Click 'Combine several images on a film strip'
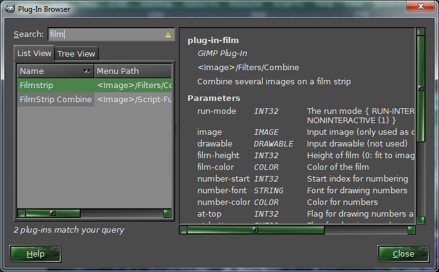Viewport: 439px width, 272px height. pos(274,82)
